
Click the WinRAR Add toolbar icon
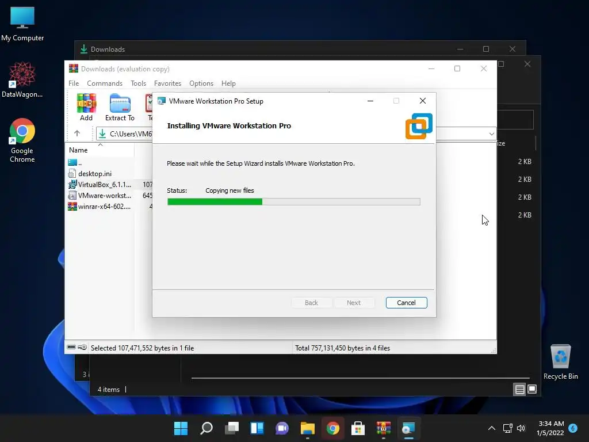[x=86, y=107]
